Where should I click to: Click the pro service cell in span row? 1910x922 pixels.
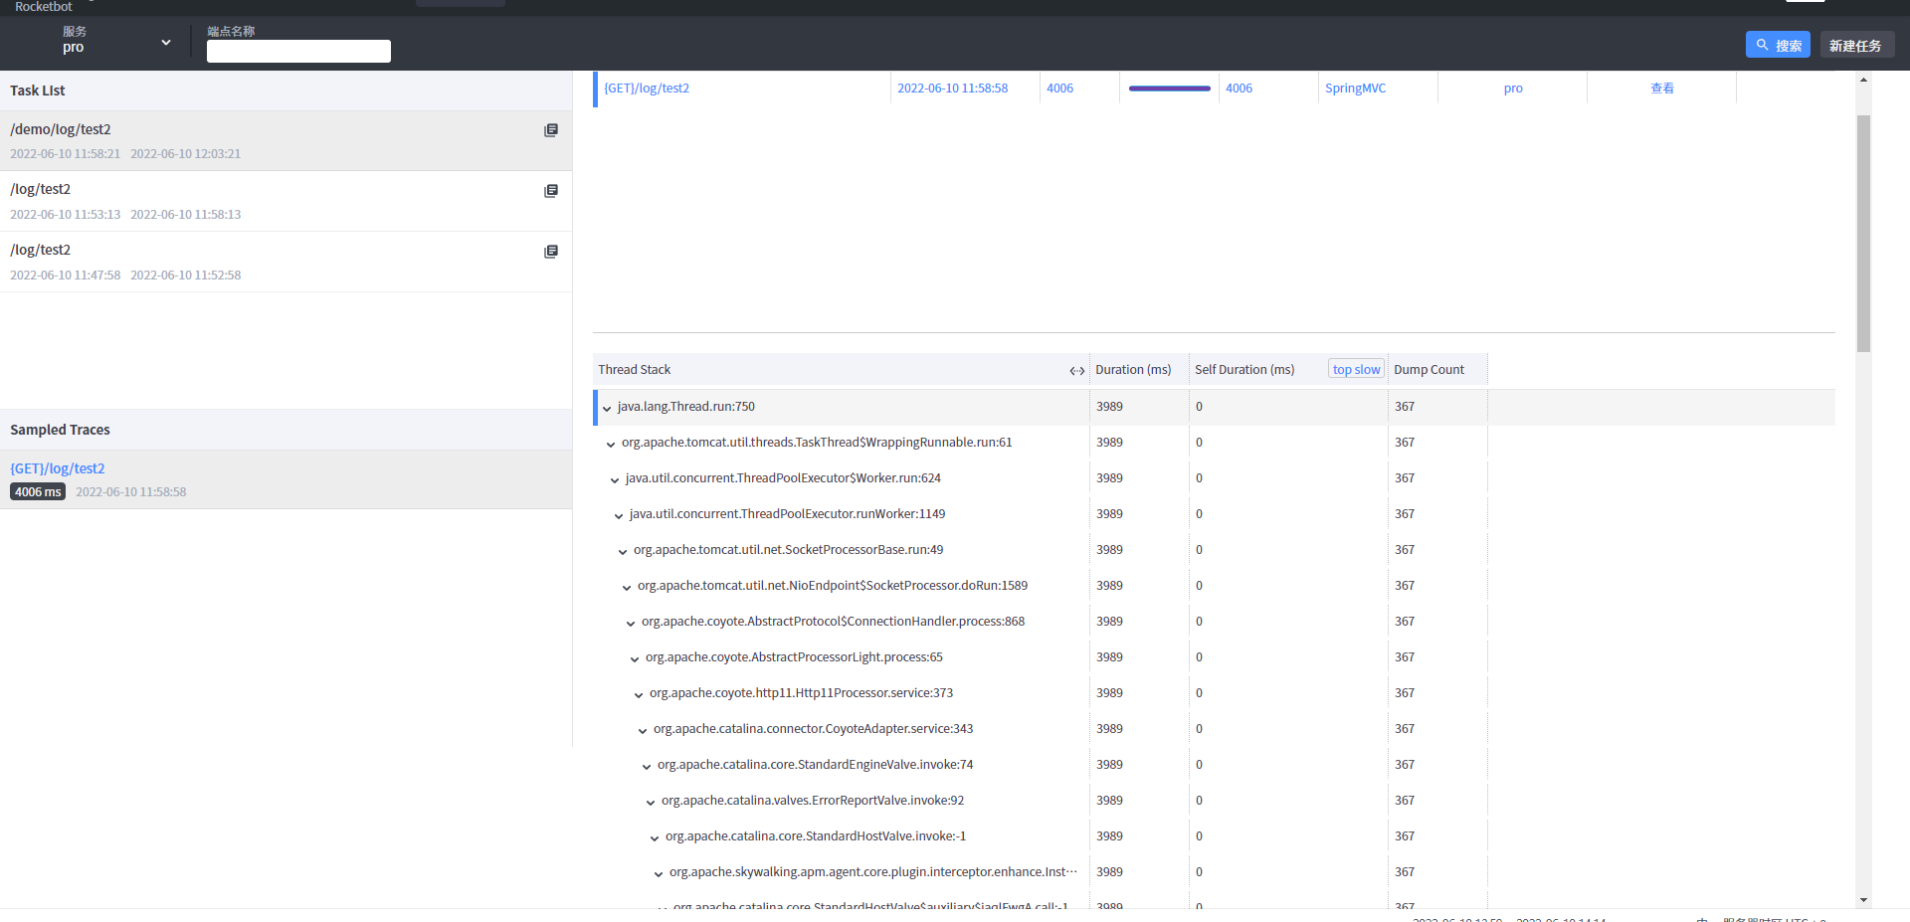pyautogui.click(x=1513, y=88)
